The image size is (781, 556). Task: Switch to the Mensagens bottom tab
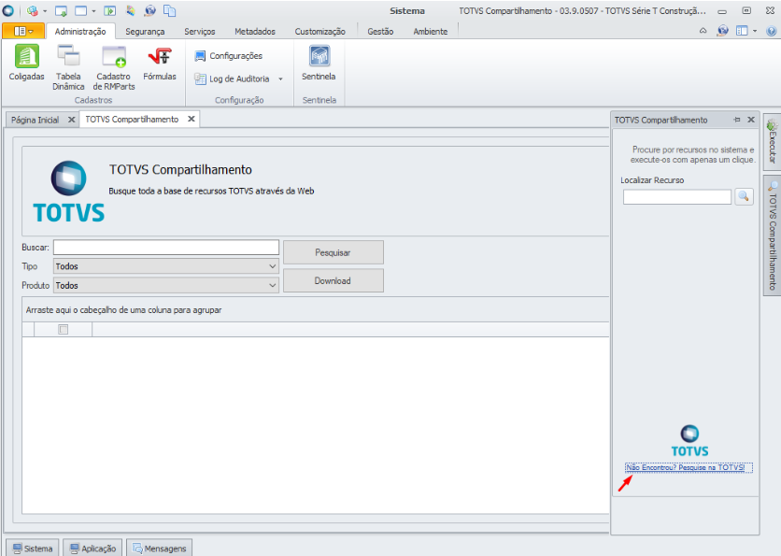159,548
